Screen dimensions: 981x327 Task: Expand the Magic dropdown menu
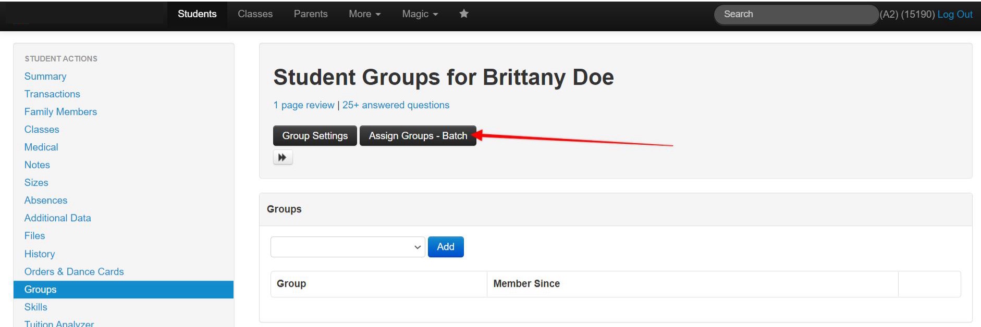419,14
